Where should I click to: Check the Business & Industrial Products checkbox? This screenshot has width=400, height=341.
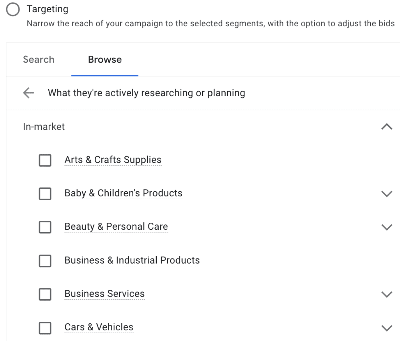pyautogui.click(x=45, y=261)
